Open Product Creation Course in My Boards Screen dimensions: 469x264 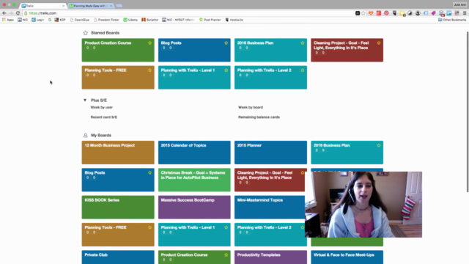pyautogui.click(x=194, y=257)
